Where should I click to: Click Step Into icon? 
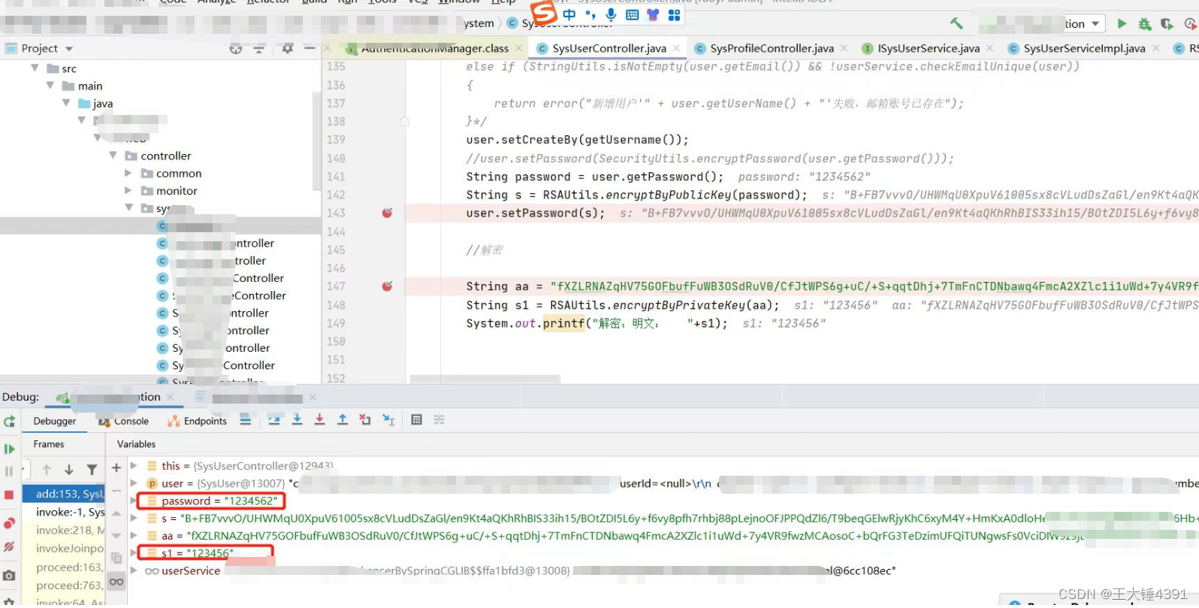[x=297, y=420]
